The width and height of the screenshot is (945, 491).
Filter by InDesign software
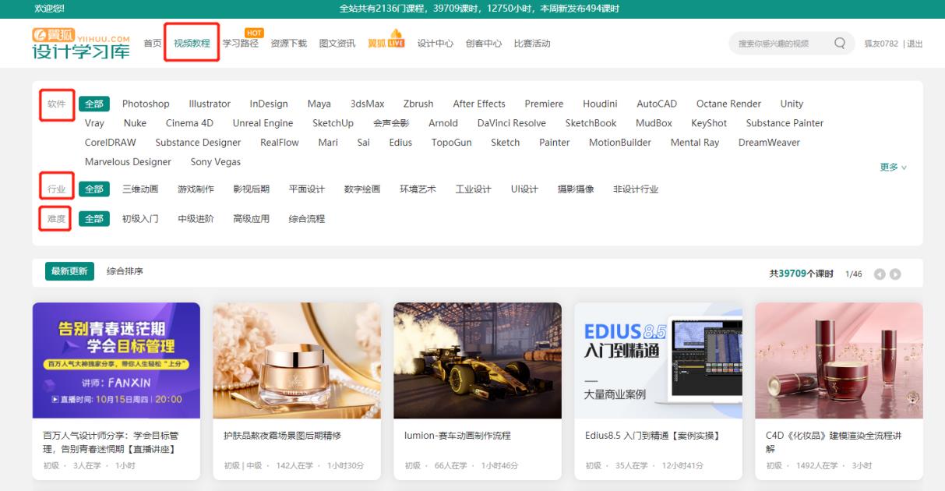(269, 104)
